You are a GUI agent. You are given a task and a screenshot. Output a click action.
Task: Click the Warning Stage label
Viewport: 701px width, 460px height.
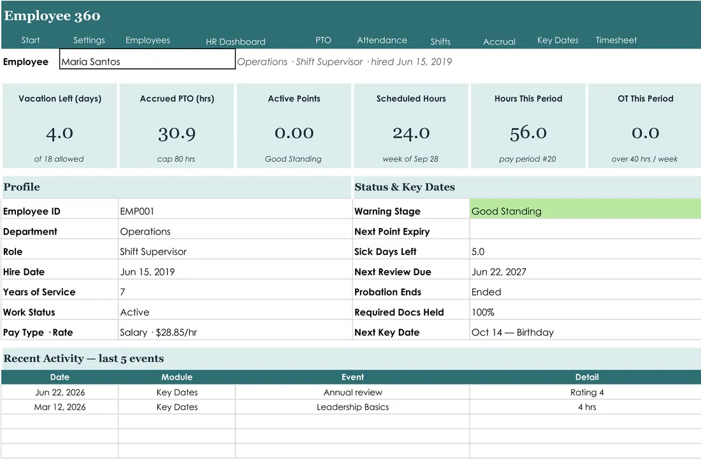click(x=387, y=211)
